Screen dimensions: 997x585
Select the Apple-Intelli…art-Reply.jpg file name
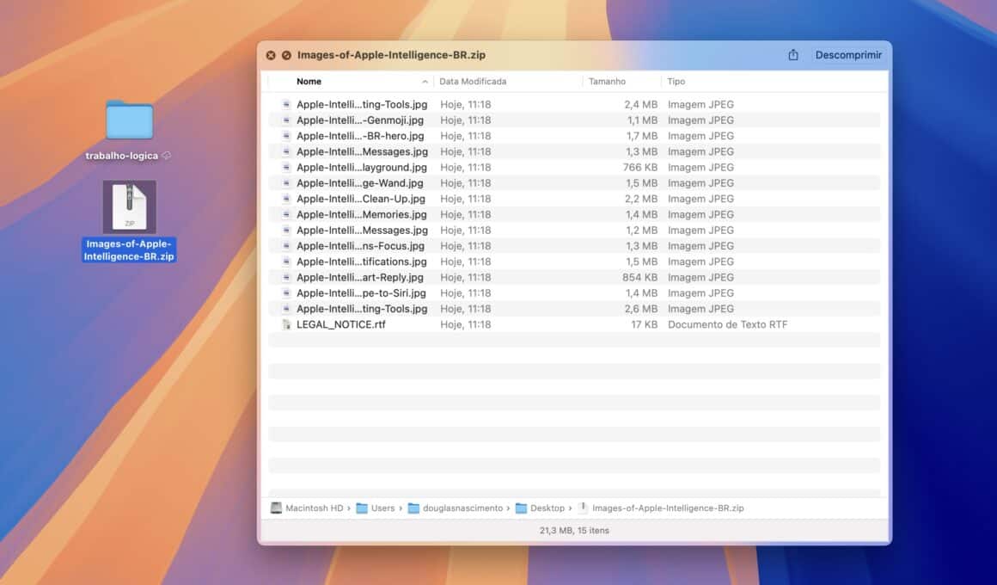coord(360,278)
